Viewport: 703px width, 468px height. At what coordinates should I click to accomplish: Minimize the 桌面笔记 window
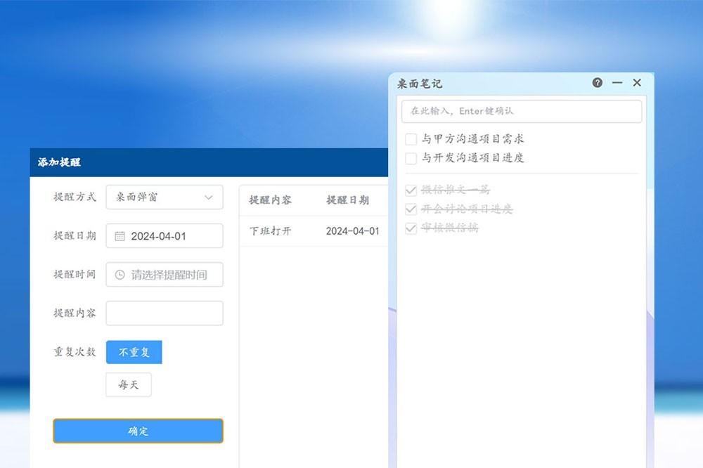coord(617,83)
